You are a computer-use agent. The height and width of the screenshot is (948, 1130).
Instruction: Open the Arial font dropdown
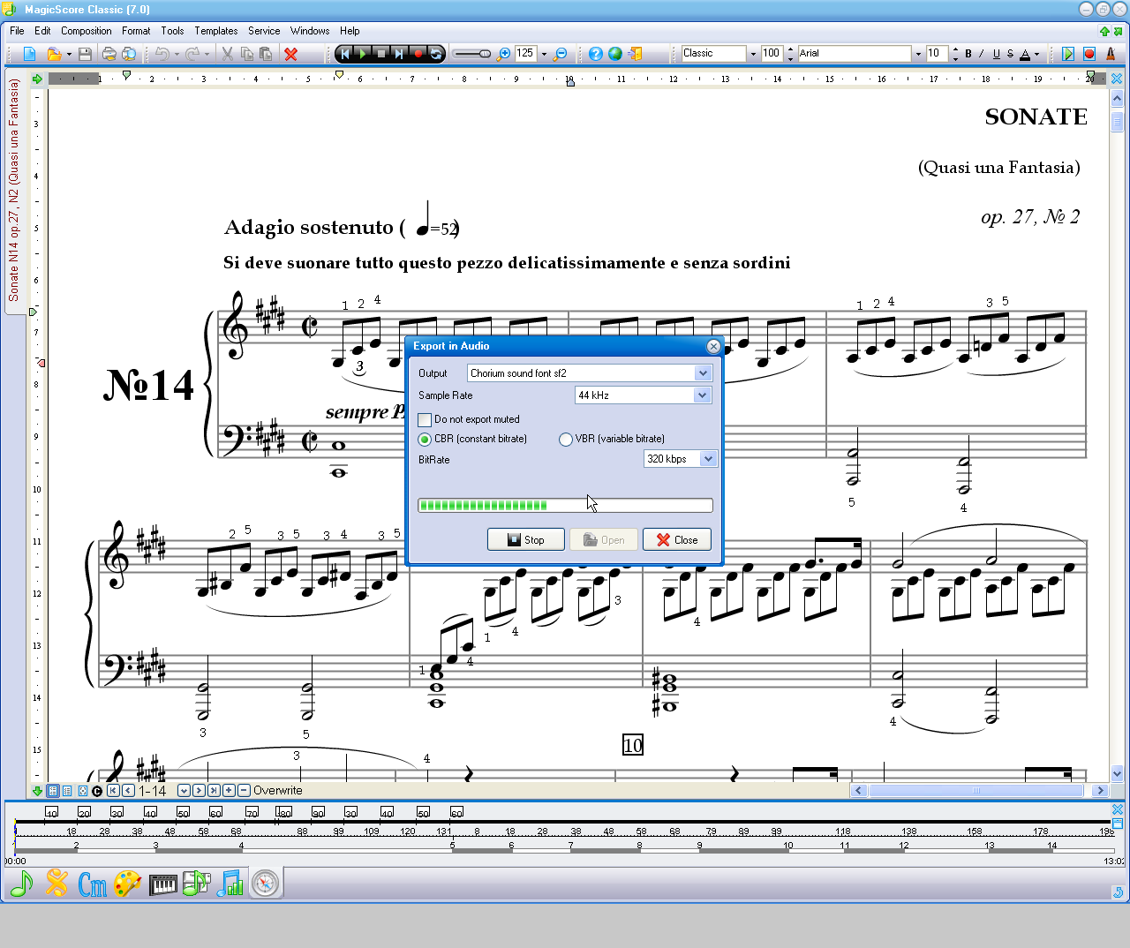coord(918,54)
